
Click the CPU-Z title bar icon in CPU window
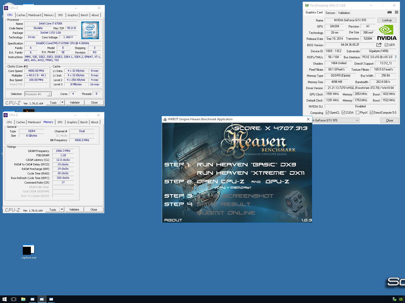pyautogui.click(x=6, y=8)
